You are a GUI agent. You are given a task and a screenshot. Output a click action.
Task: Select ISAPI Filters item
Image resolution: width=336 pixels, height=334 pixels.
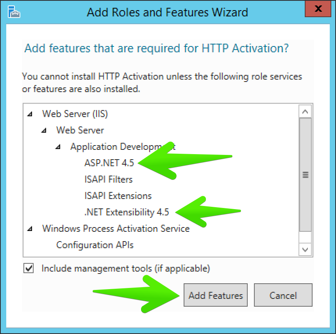[x=109, y=179]
